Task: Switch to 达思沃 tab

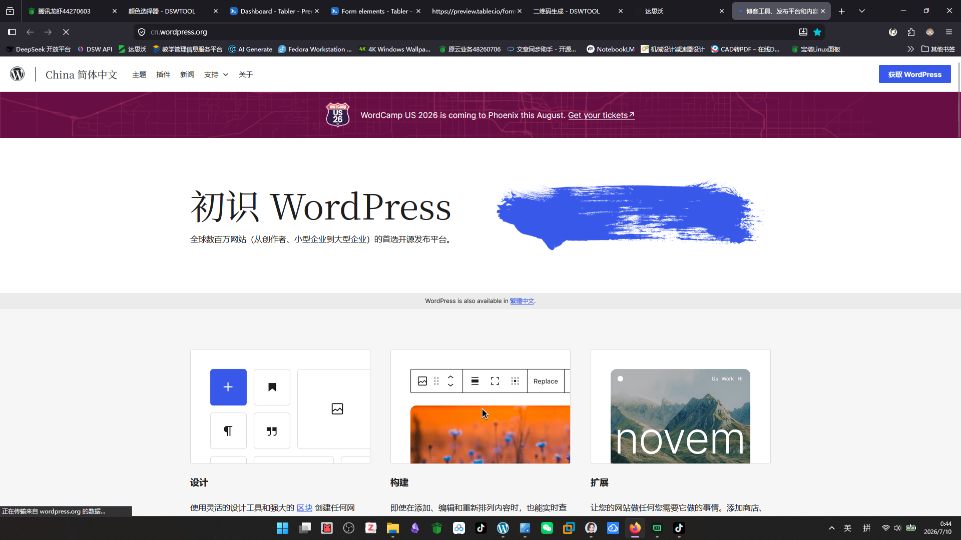Action: 679,11
